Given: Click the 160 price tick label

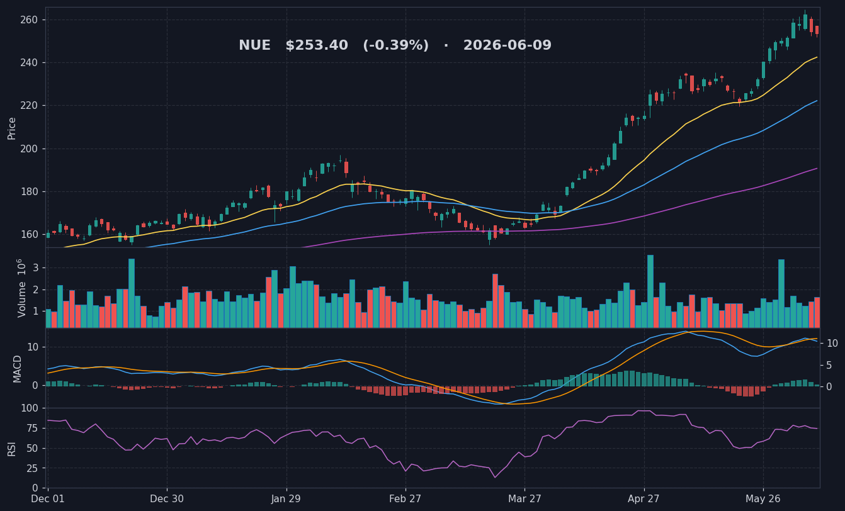Looking at the screenshot, I should 30,234.
